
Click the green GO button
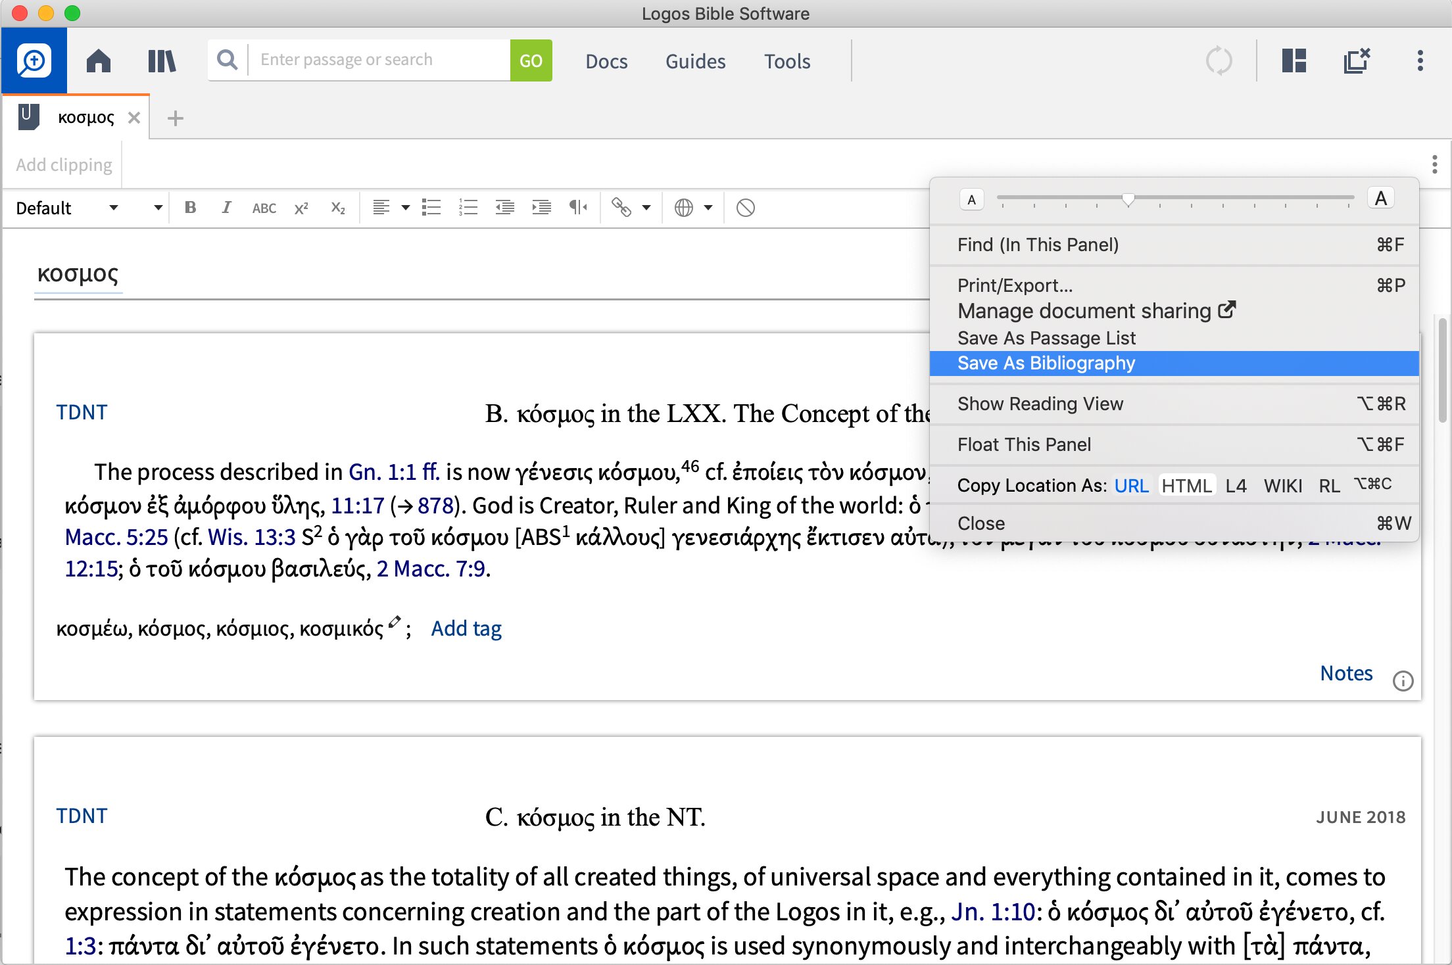[531, 60]
